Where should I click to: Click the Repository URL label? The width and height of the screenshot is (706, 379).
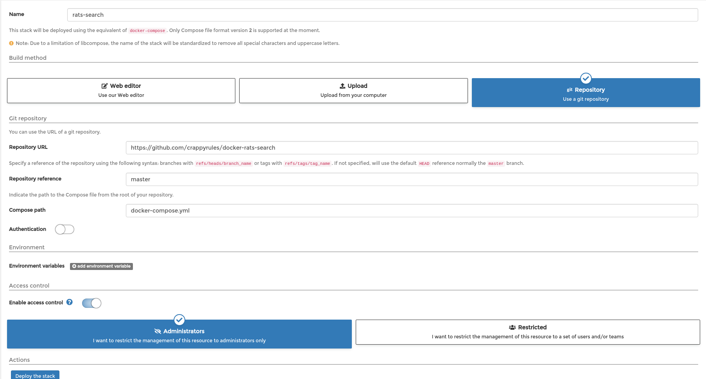tap(28, 147)
